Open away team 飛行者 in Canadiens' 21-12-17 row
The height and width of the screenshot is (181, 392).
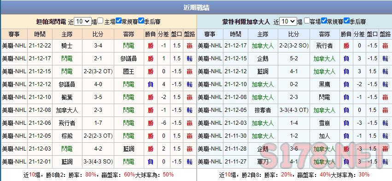pos(324,46)
